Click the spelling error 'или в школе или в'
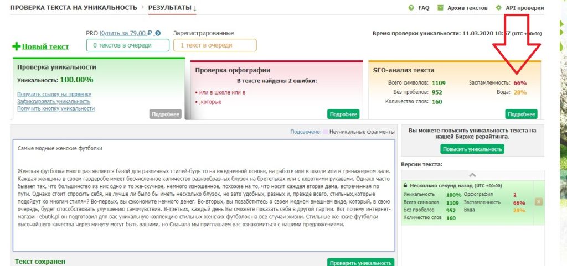The height and width of the screenshot is (266, 567). (222, 93)
